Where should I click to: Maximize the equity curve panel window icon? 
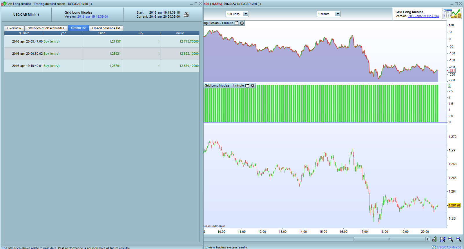(237, 23)
